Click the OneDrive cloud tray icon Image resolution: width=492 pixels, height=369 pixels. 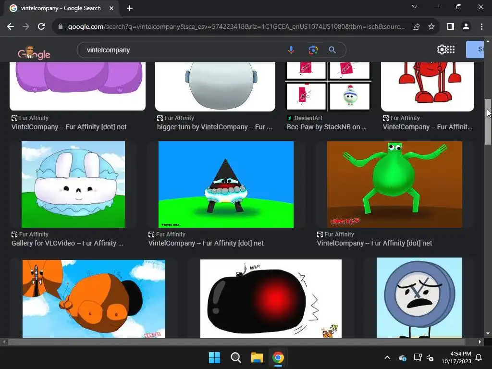click(x=402, y=357)
